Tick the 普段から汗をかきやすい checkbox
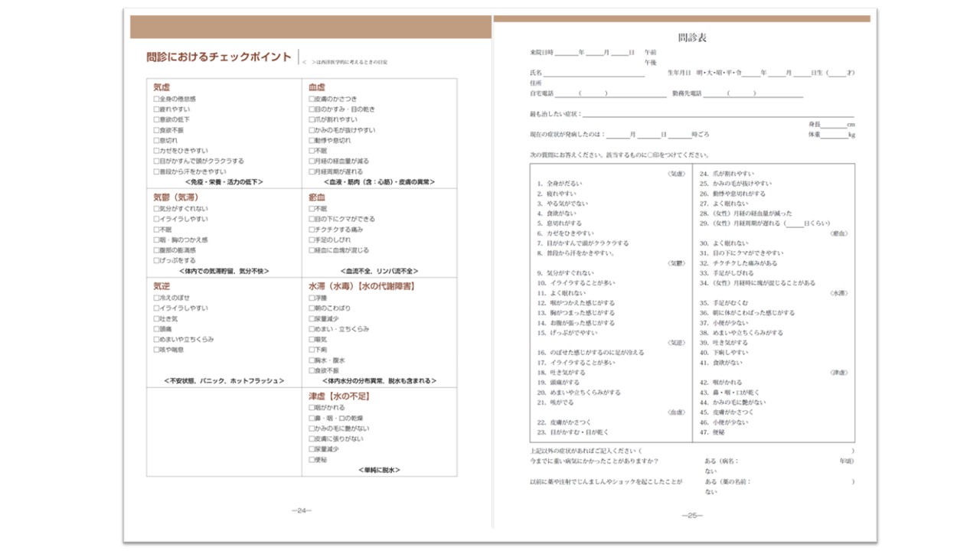 [156, 172]
